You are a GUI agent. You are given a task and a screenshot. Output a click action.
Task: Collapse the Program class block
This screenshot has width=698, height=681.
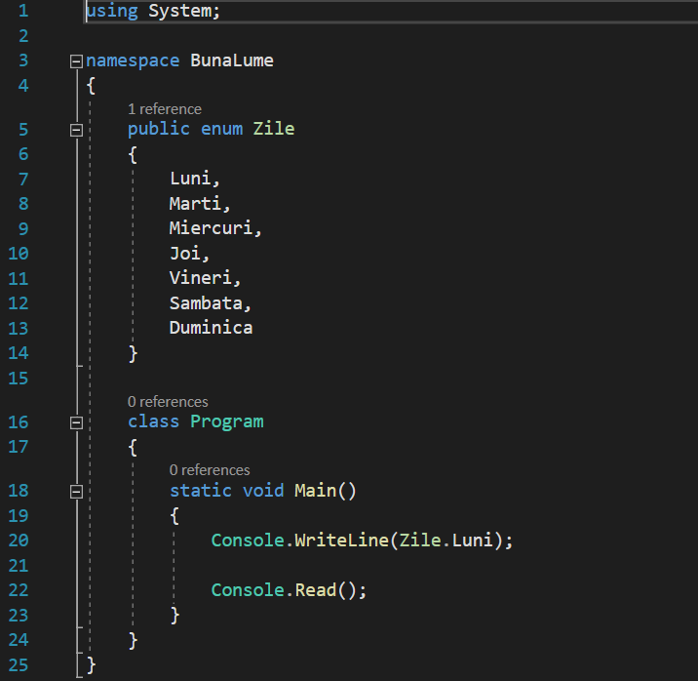coord(77,422)
